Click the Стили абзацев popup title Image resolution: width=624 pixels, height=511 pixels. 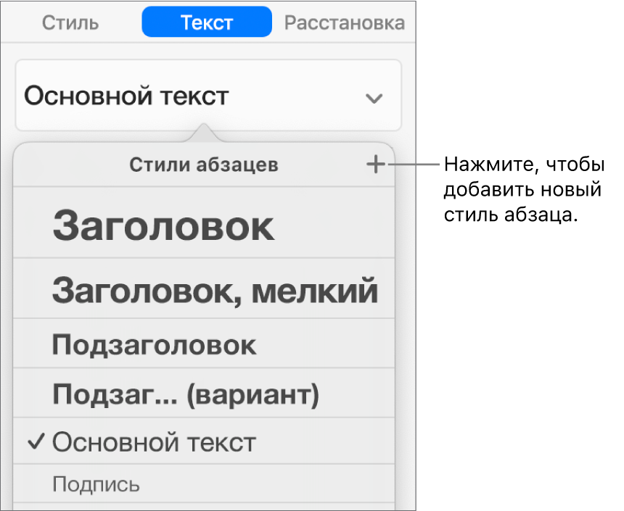[204, 165]
